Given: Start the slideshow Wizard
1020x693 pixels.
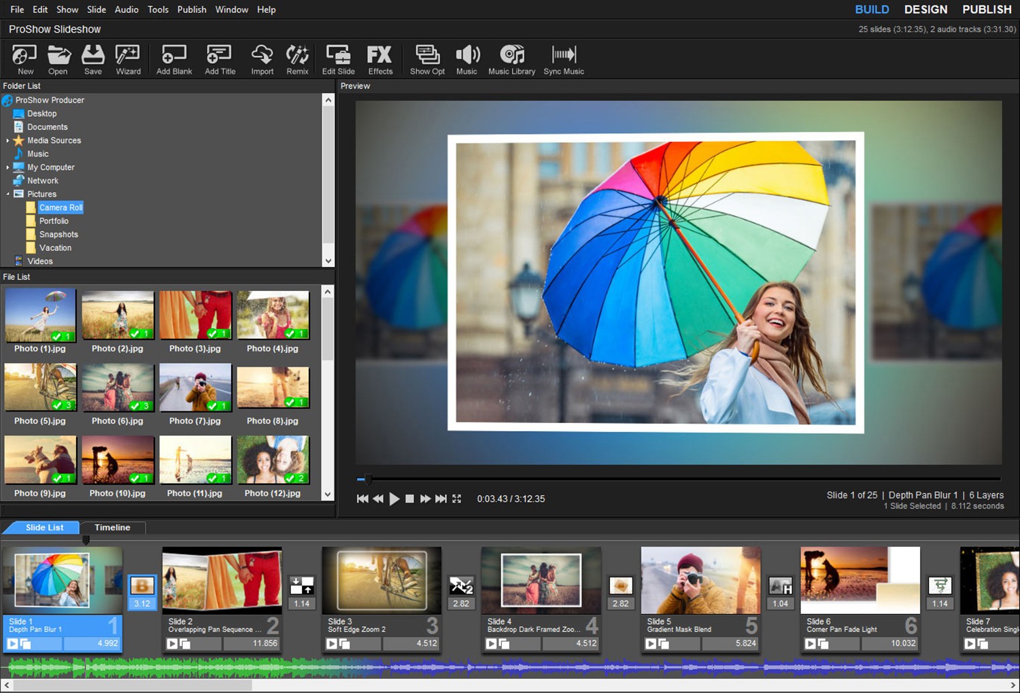Looking at the screenshot, I should tap(128, 58).
